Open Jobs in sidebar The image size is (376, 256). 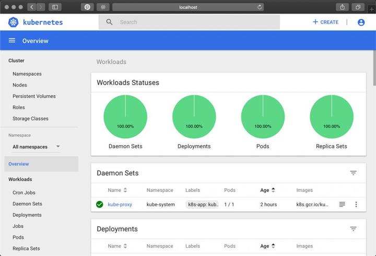(x=18, y=226)
